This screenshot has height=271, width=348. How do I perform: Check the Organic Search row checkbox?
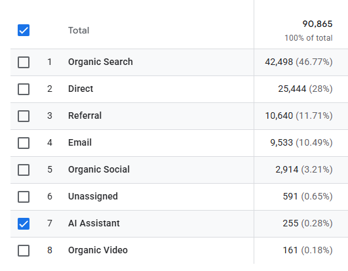[24, 62]
